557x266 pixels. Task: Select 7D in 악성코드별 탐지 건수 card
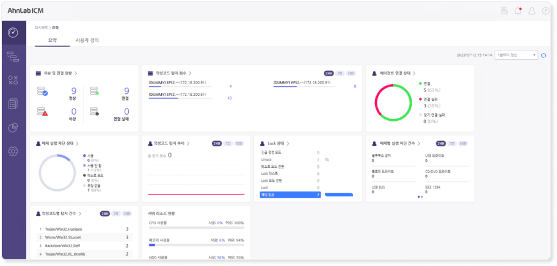[x=116, y=214]
